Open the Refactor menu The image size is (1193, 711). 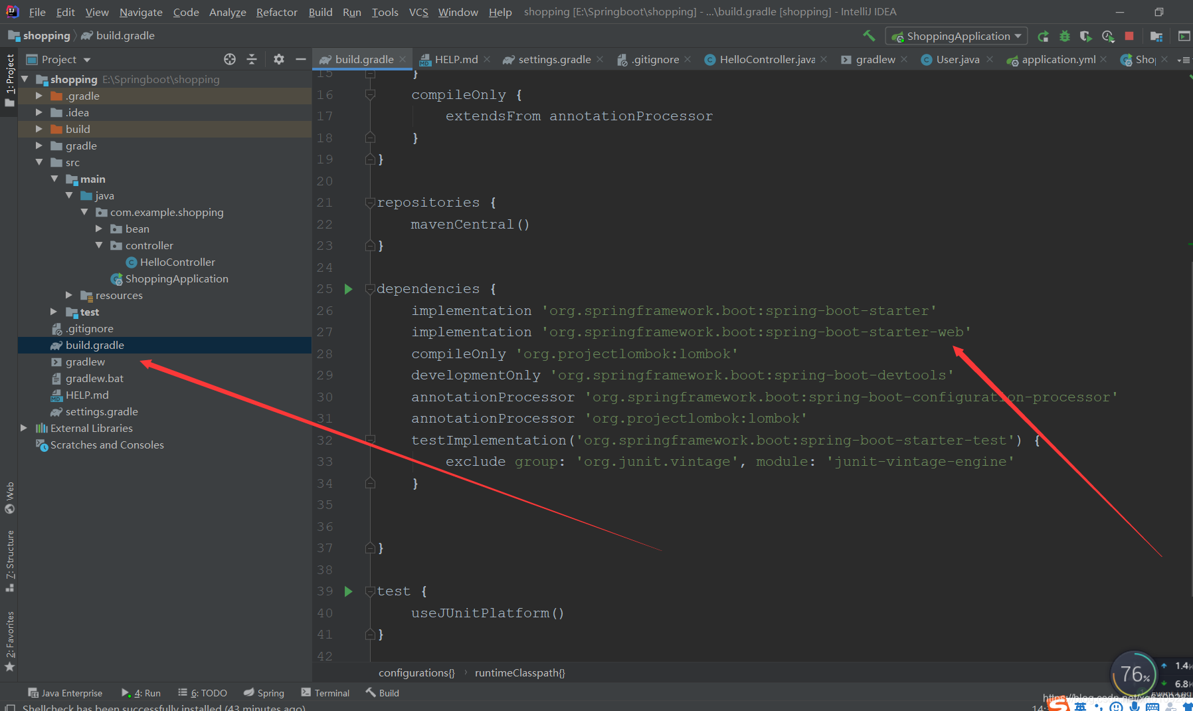pyautogui.click(x=277, y=12)
